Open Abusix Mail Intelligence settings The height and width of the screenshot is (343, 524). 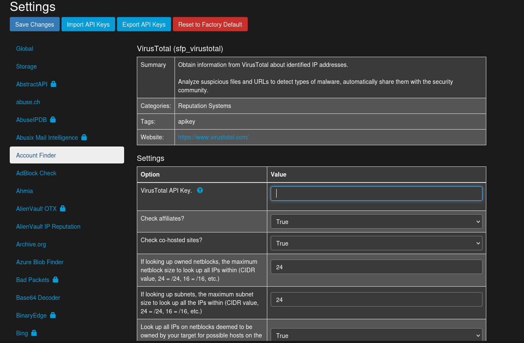(x=47, y=138)
